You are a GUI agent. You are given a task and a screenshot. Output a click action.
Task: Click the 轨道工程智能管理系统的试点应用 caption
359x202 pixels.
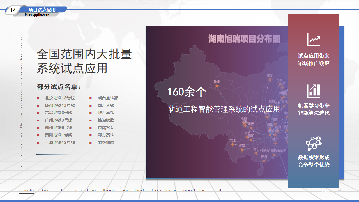click(x=224, y=109)
